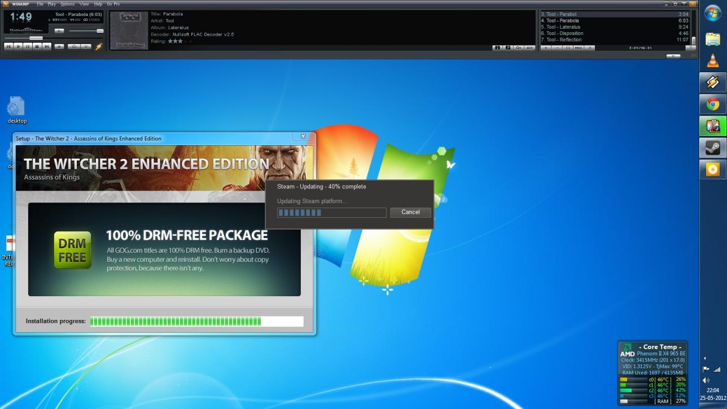Click the network signal tray icon

coord(717,370)
